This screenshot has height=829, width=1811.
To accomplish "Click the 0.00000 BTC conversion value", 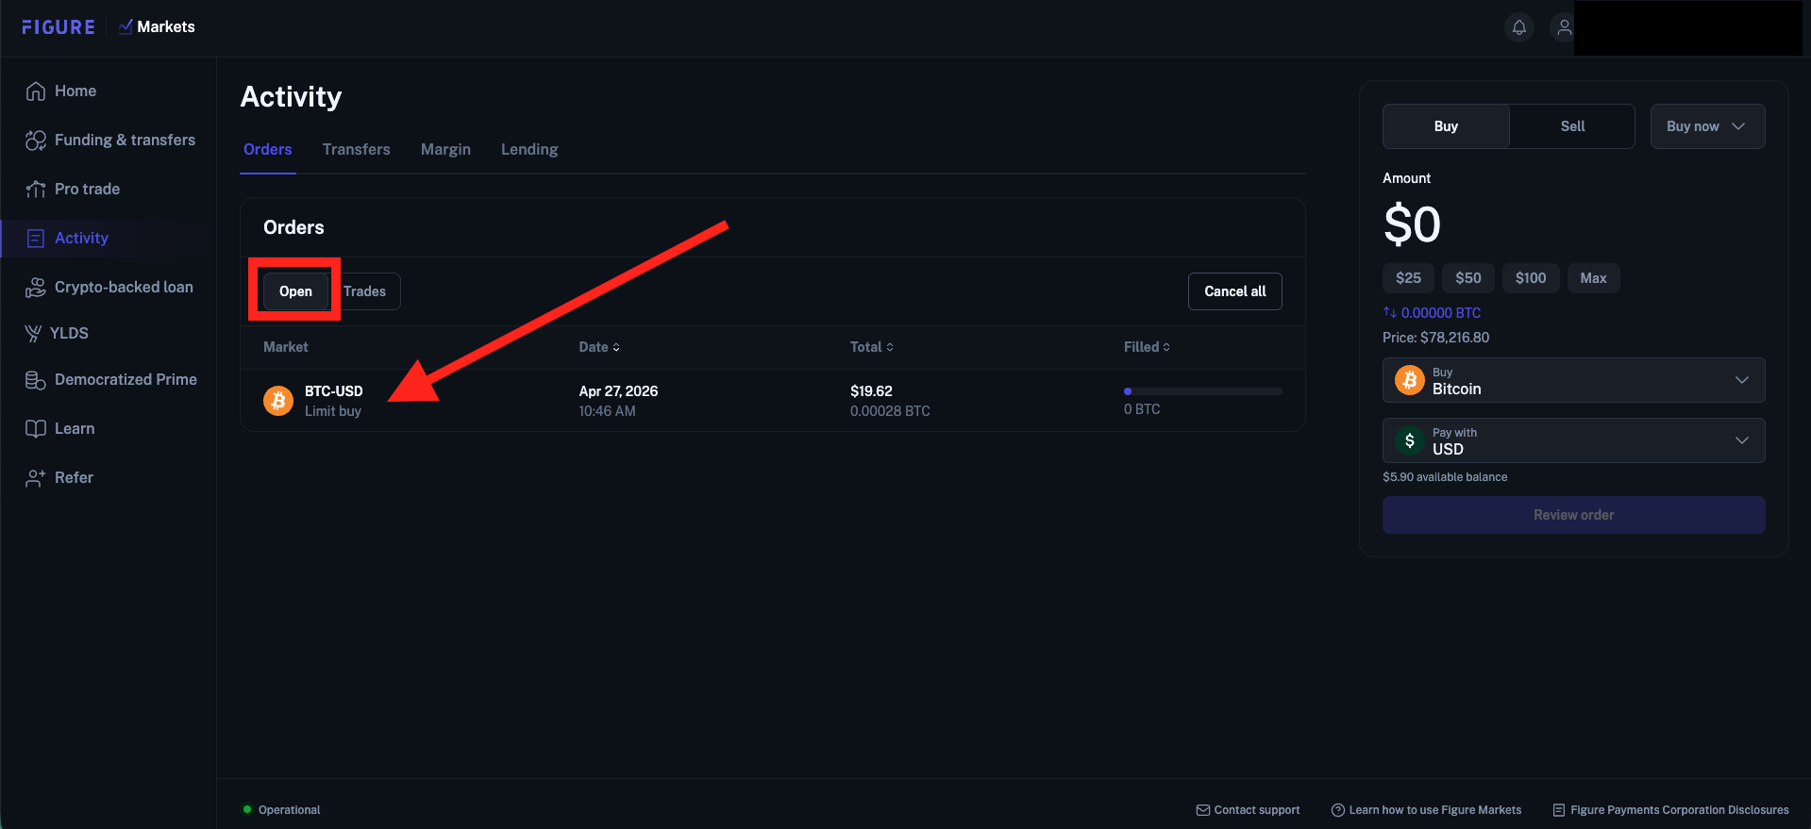I will 1440,313.
